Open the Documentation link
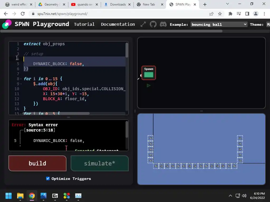 (118, 24)
